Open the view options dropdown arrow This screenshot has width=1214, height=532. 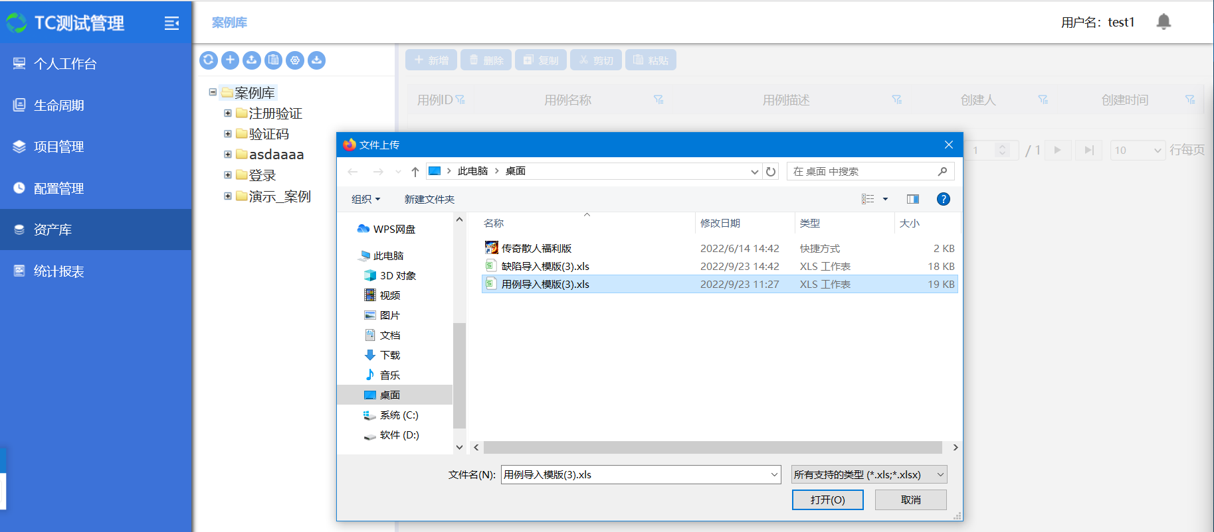pyautogui.click(x=885, y=199)
